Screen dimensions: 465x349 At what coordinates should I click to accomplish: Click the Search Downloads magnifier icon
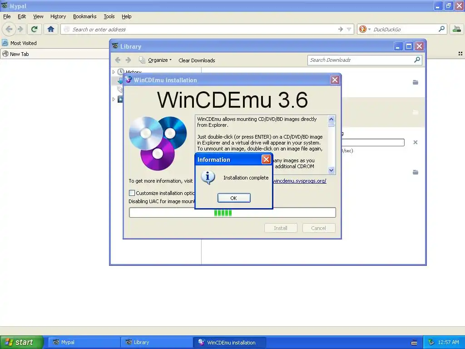[x=417, y=60]
